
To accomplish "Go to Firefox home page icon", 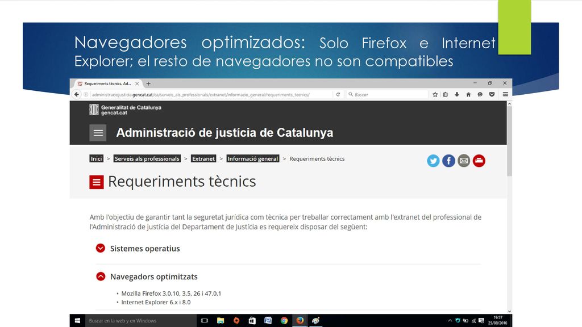I will 468,95.
